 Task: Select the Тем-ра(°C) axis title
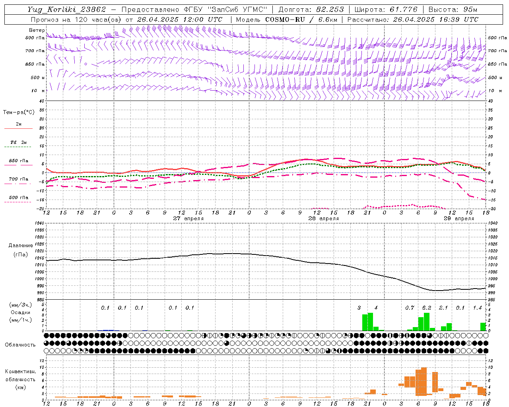point(19,112)
